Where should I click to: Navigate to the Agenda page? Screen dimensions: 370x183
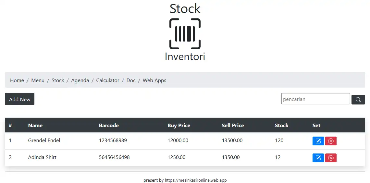[x=80, y=80]
